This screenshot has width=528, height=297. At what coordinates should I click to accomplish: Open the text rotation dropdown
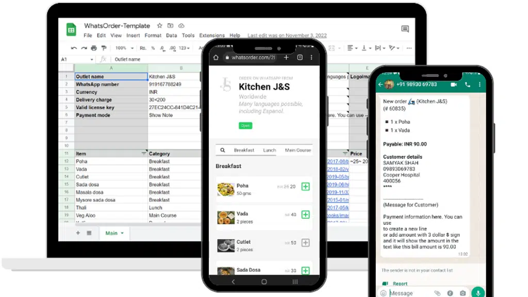click(394, 48)
